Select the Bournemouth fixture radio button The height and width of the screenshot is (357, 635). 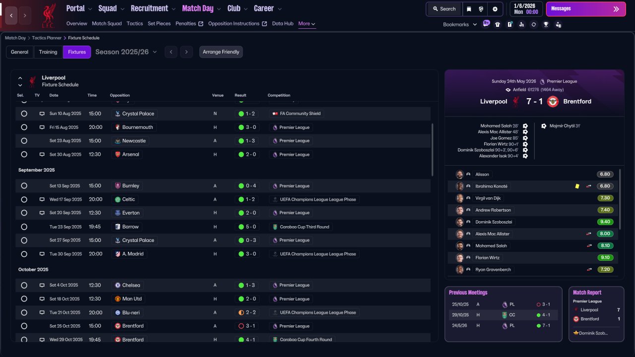pos(24,127)
